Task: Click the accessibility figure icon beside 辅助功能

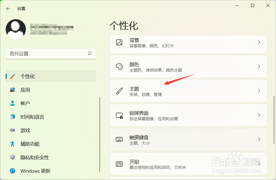Action: coord(12,144)
